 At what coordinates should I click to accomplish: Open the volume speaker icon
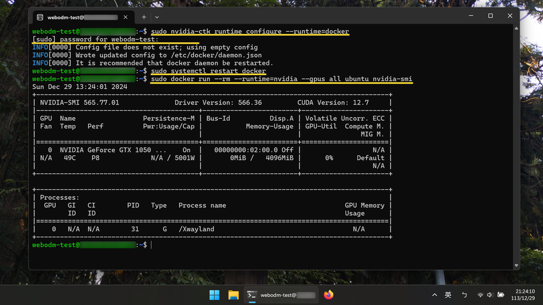490,295
